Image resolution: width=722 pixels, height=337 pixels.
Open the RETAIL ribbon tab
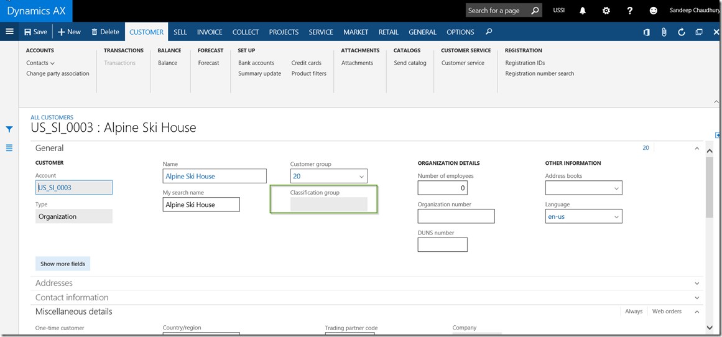point(389,32)
